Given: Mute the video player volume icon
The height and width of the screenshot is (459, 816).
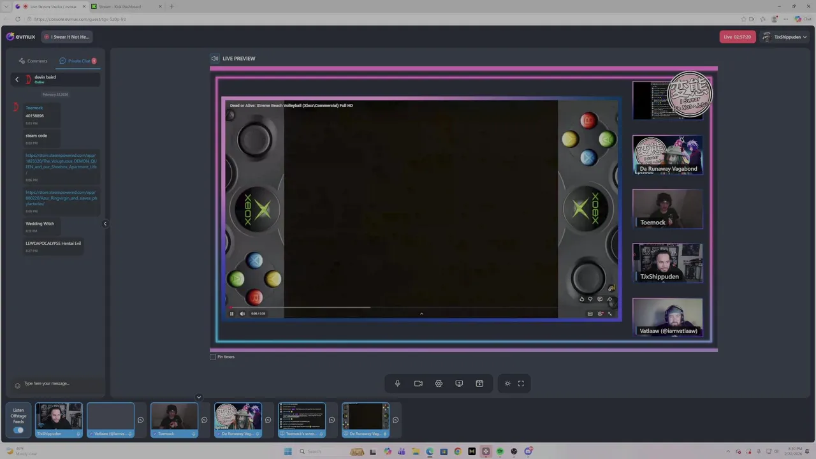Looking at the screenshot, I should pyautogui.click(x=242, y=314).
